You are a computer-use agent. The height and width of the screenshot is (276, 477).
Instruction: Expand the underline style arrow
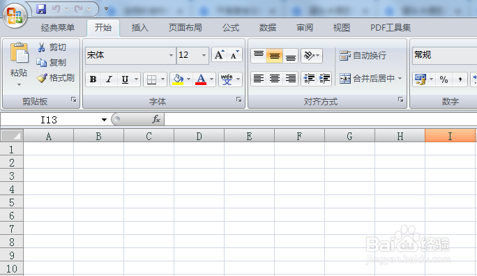tap(136, 79)
